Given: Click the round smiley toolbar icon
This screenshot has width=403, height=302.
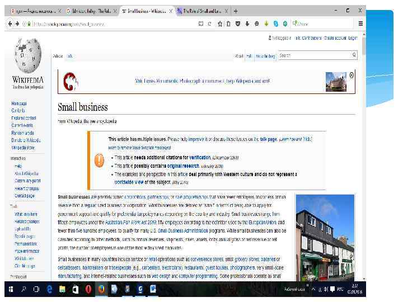Looking at the screenshot, I should coord(257,24).
